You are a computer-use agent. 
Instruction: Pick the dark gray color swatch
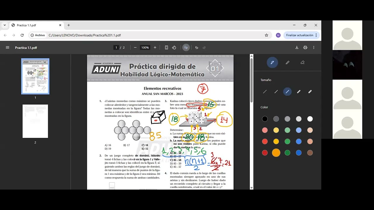[276, 119]
